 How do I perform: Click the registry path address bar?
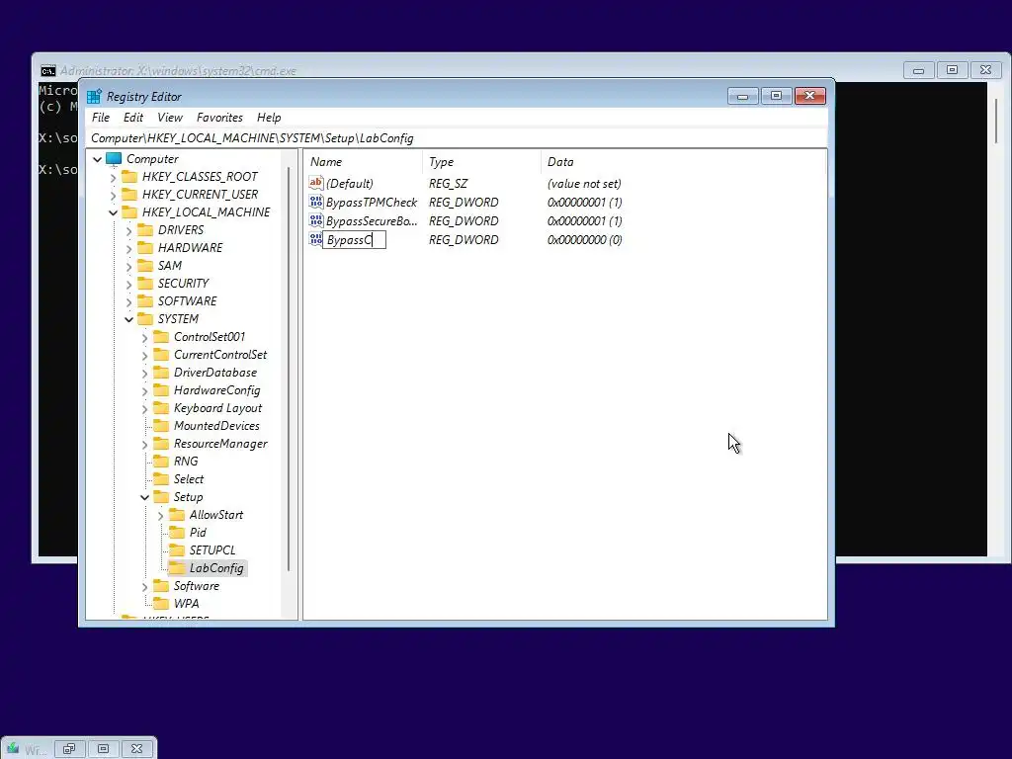[x=457, y=138]
